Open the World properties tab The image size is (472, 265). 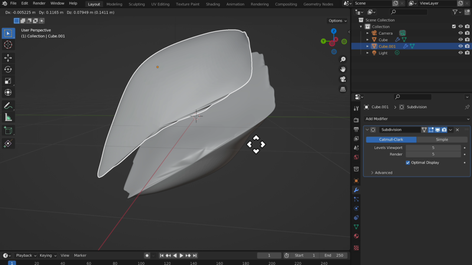pyautogui.click(x=356, y=157)
